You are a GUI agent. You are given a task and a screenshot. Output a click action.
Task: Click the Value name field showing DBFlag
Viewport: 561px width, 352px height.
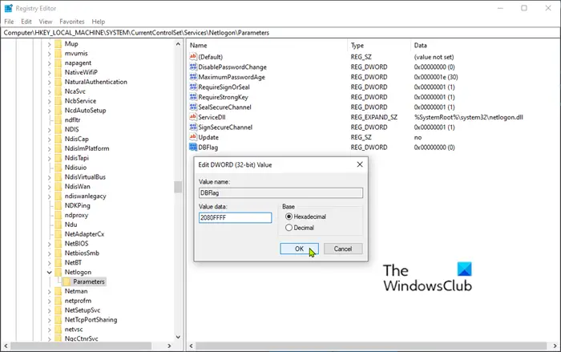tap(280, 193)
